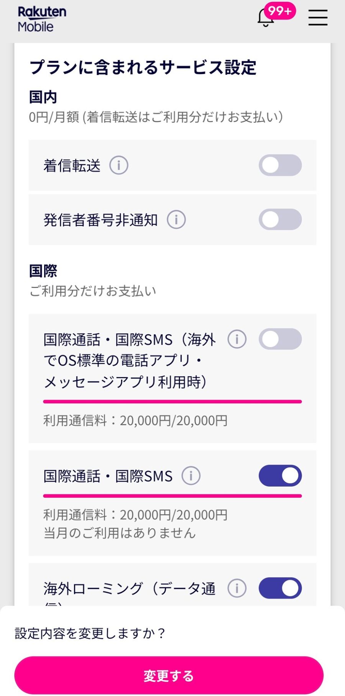Enable the 発信者番号非通知 toggle

280,219
